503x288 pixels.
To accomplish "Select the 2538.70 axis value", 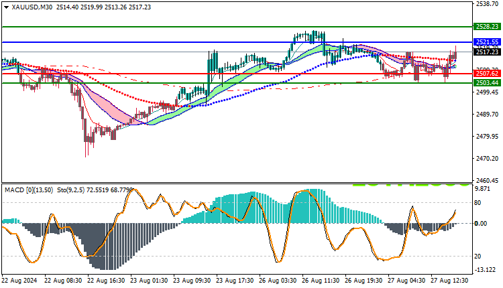I will 488,4.
